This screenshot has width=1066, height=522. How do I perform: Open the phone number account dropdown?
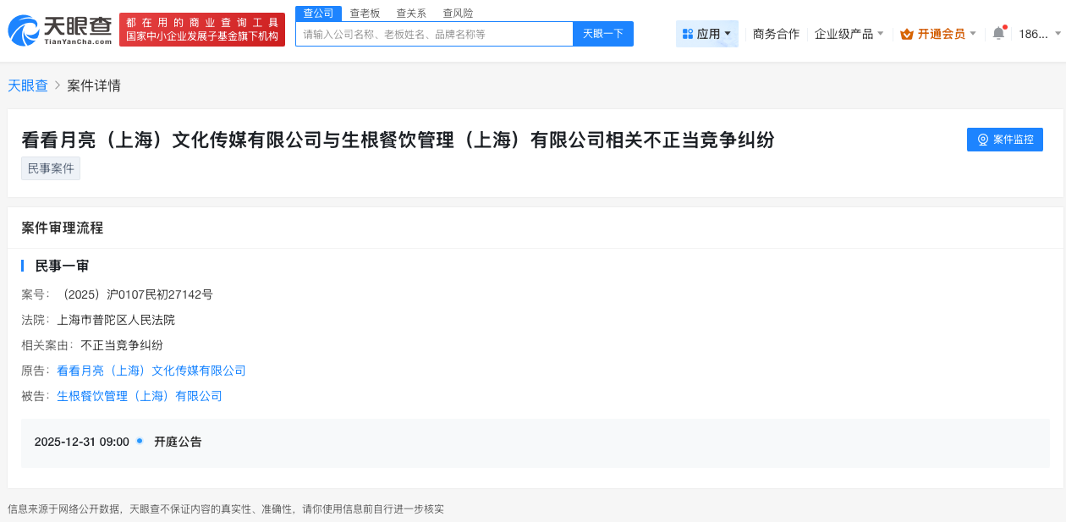[1036, 33]
